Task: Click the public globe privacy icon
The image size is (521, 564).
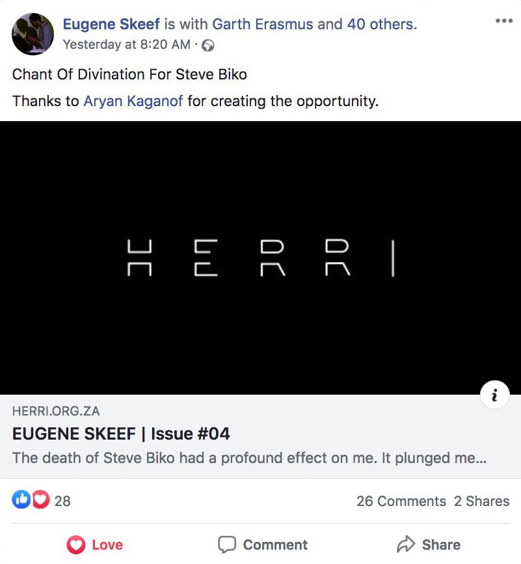Action: click(208, 46)
